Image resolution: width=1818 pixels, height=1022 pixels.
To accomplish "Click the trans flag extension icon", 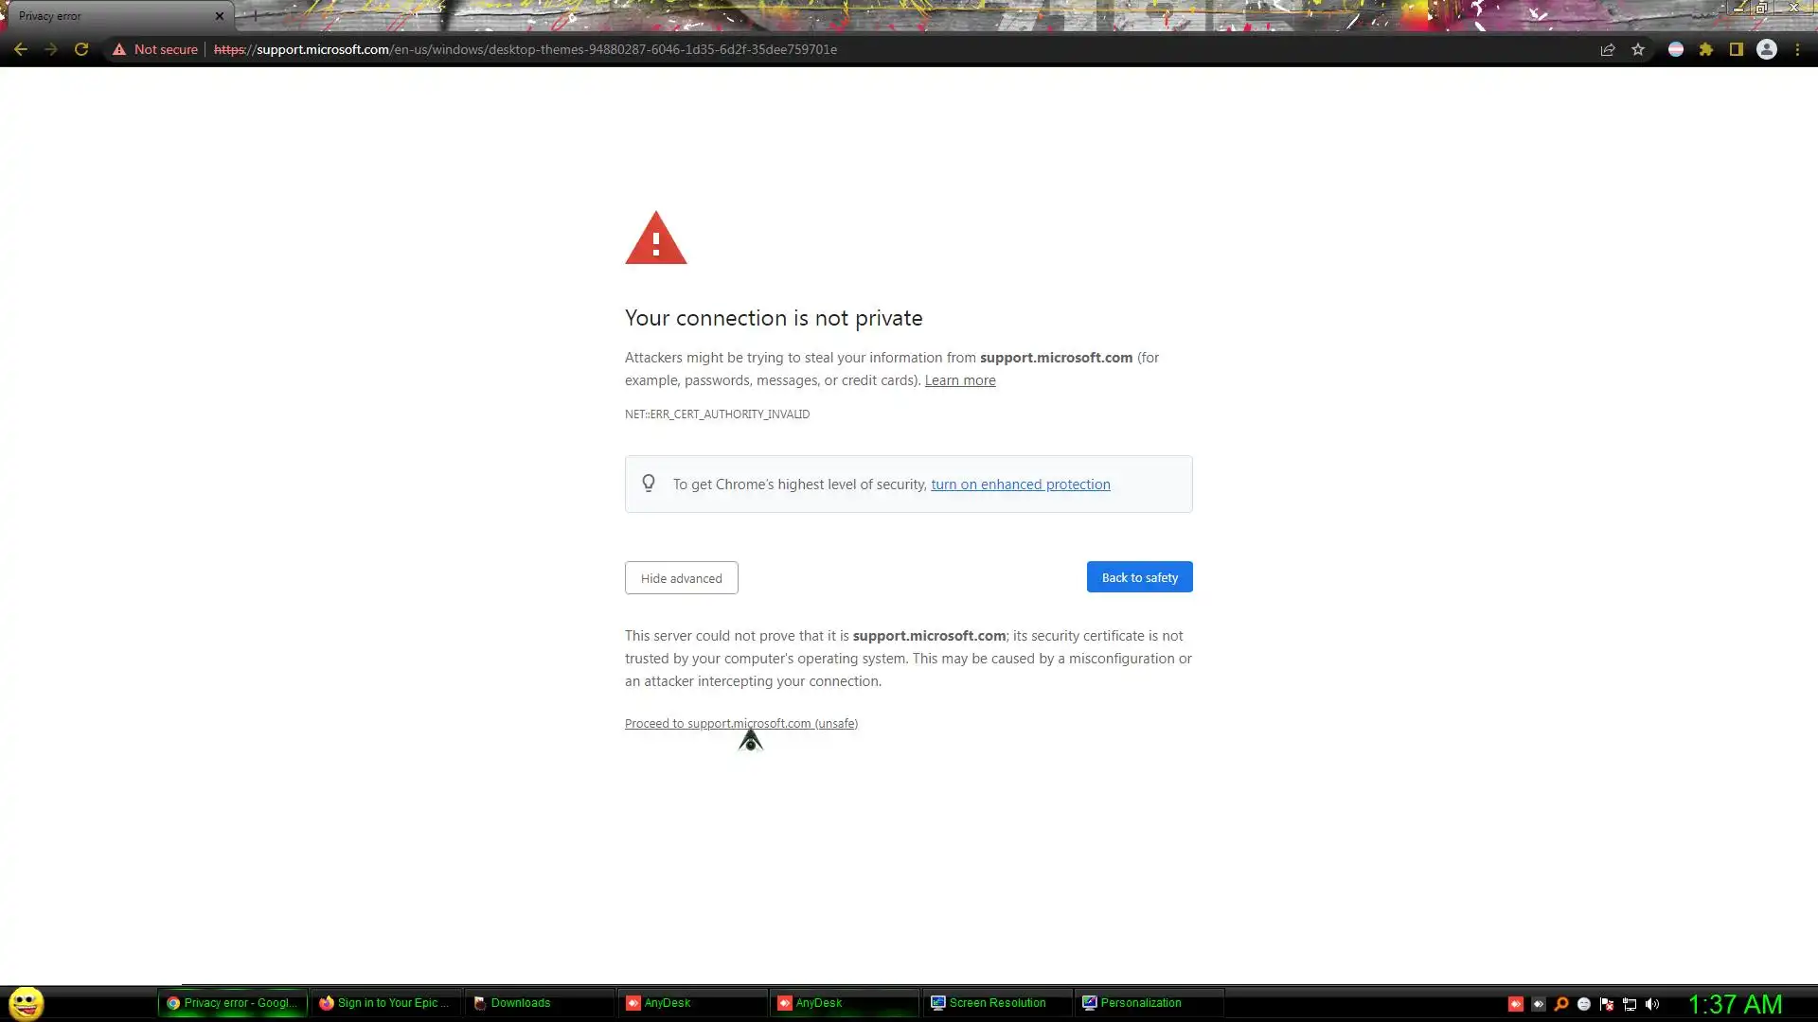I will tap(1676, 49).
